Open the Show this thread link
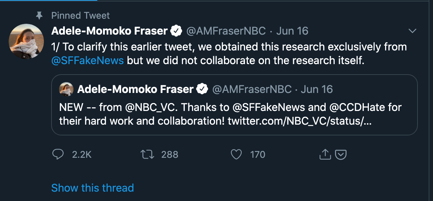 pos(93,188)
